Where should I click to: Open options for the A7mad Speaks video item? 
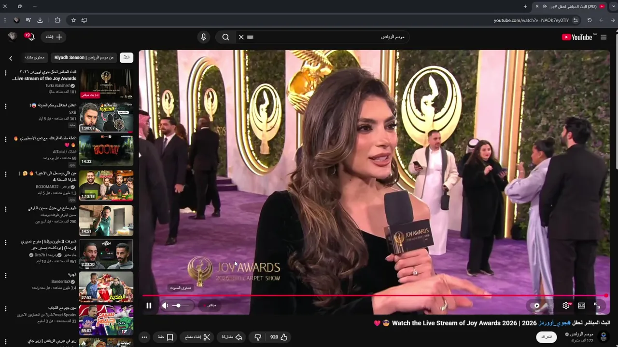[x=6, y=308]
